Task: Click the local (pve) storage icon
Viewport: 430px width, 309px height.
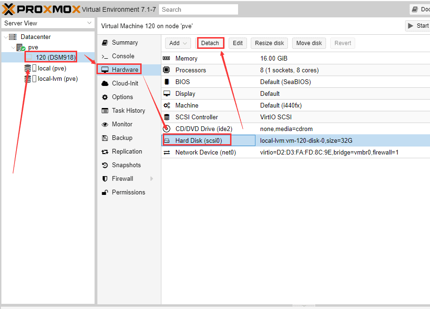Action: pos(28,68)
